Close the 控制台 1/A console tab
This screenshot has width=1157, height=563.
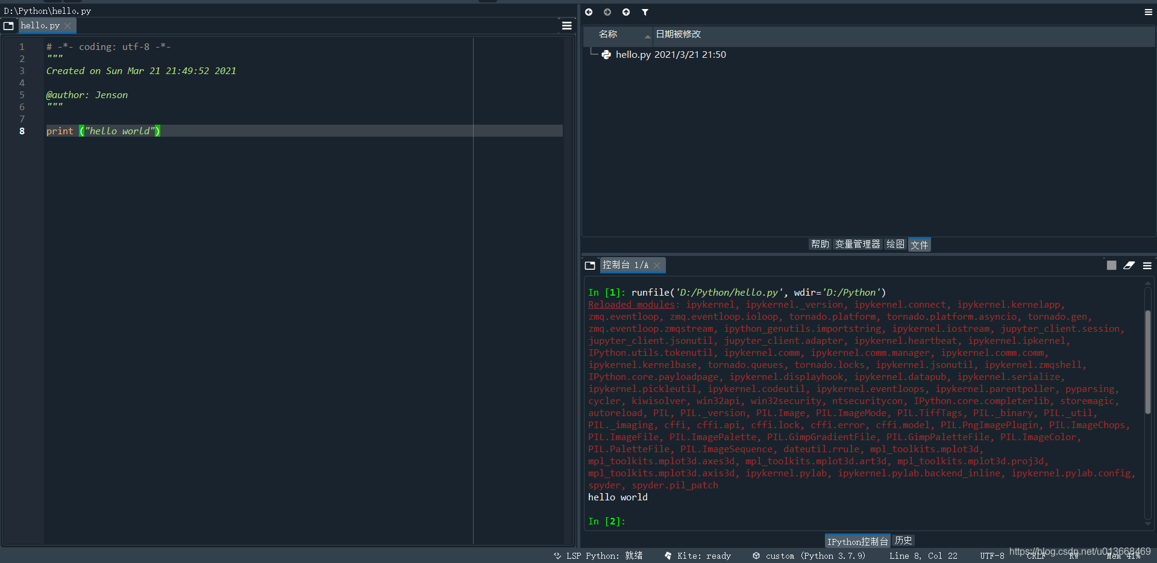point(657,266)
